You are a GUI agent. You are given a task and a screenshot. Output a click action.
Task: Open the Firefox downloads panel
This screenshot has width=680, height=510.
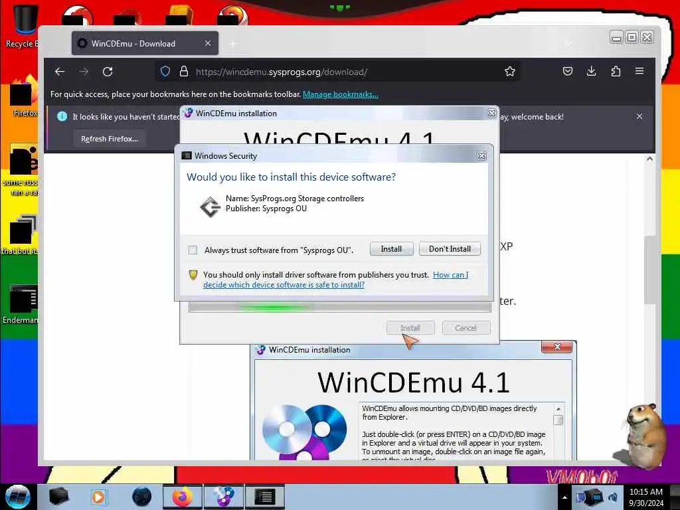pyautogui.click(x=591, y=71)
